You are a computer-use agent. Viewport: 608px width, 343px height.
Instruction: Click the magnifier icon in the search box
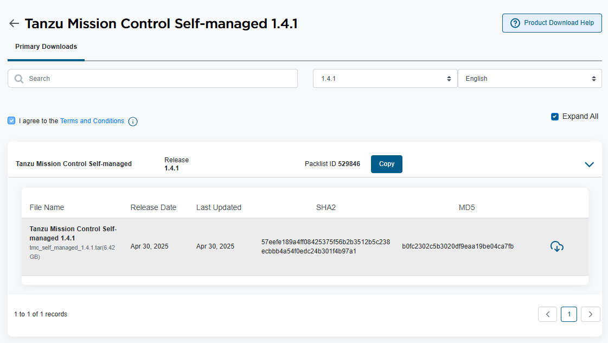coord(18,79)
